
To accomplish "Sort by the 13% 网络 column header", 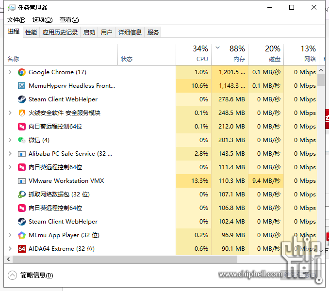I will pyautogui.click(x=301, y=54).
